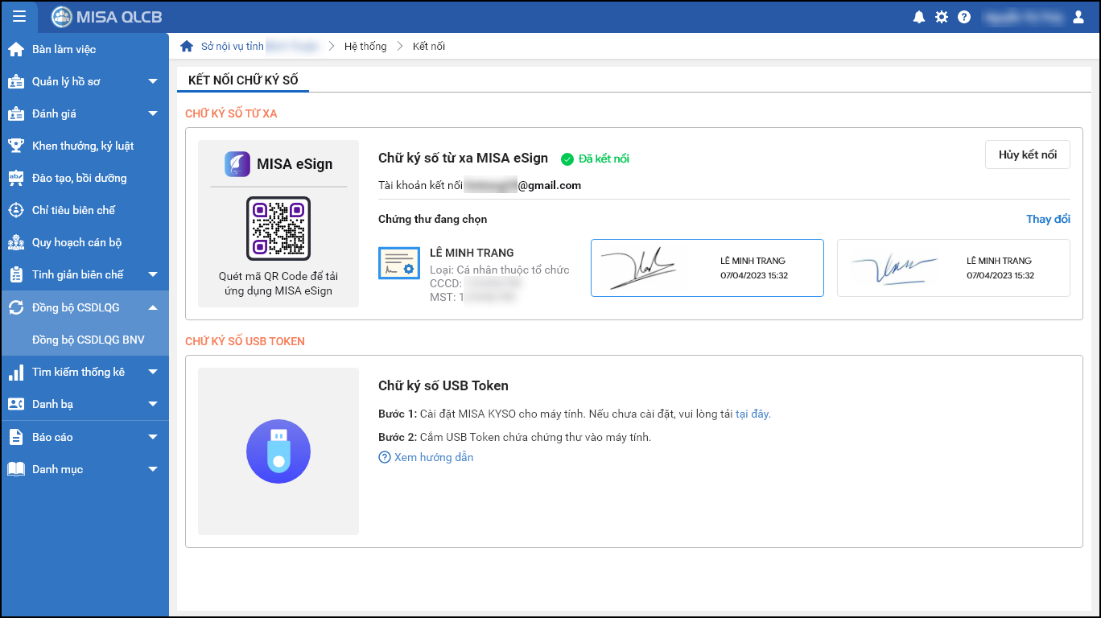
Task: Select the blue ink signature card
Action: pyautogui.click(x=954, y=268)
